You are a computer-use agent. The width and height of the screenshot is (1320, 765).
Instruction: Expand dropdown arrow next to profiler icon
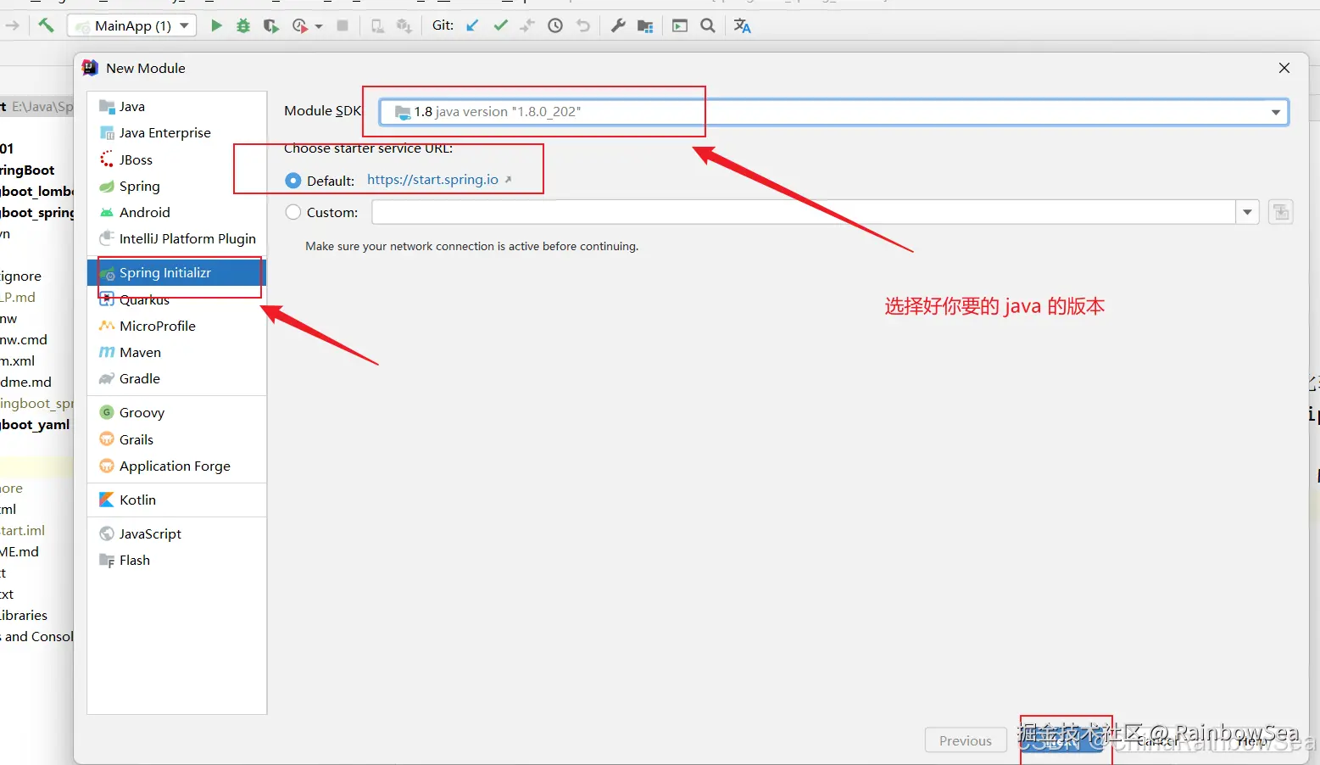click(x=319, y=26)
